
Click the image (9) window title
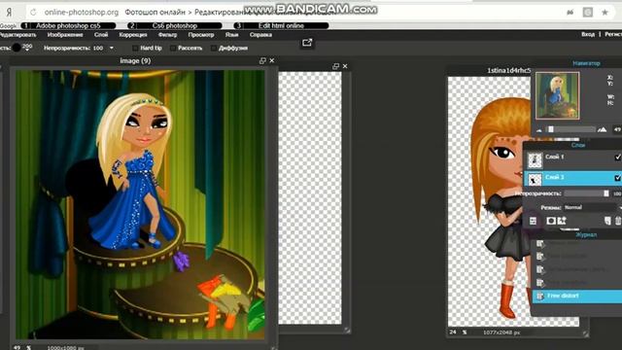pyautogui.click(x=135, y=60)
